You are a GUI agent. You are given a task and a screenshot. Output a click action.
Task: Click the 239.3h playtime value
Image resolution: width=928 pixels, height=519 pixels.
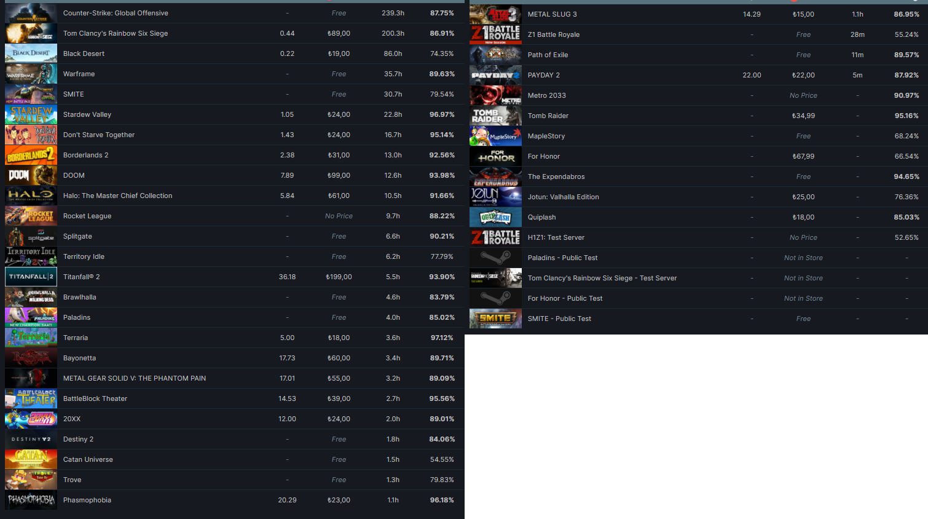click(393, 13)
